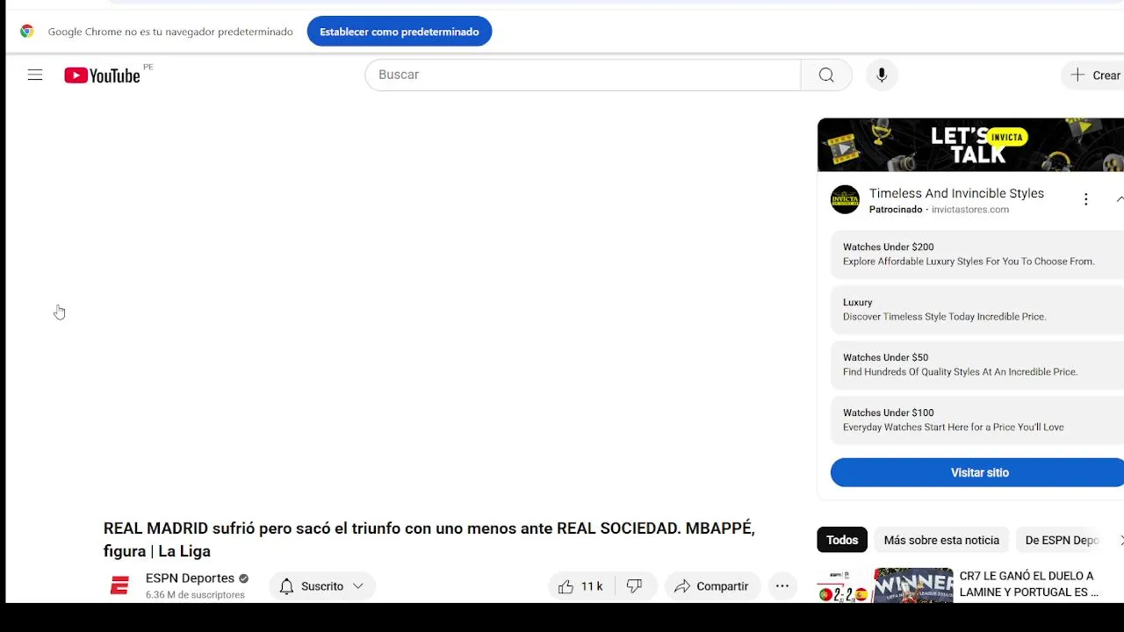1124x632 pixels.
Task: Open ad options three-dot menu
Action: click(1085, 199)
